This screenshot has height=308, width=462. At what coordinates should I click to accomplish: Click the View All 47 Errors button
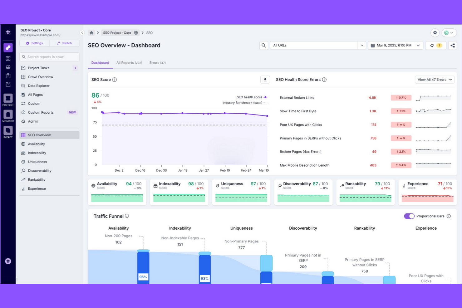coord(435,80)
